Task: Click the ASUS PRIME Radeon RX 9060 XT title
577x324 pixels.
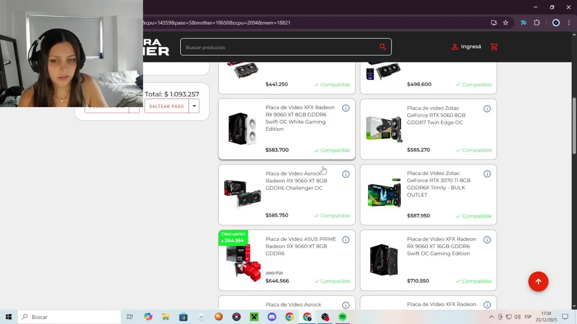Action: 301,246
